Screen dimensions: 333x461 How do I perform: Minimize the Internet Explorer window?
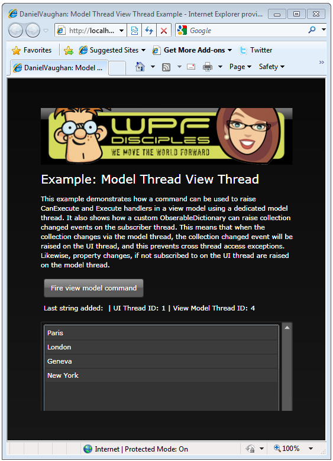pyautogui.click(x=277, y=14)
